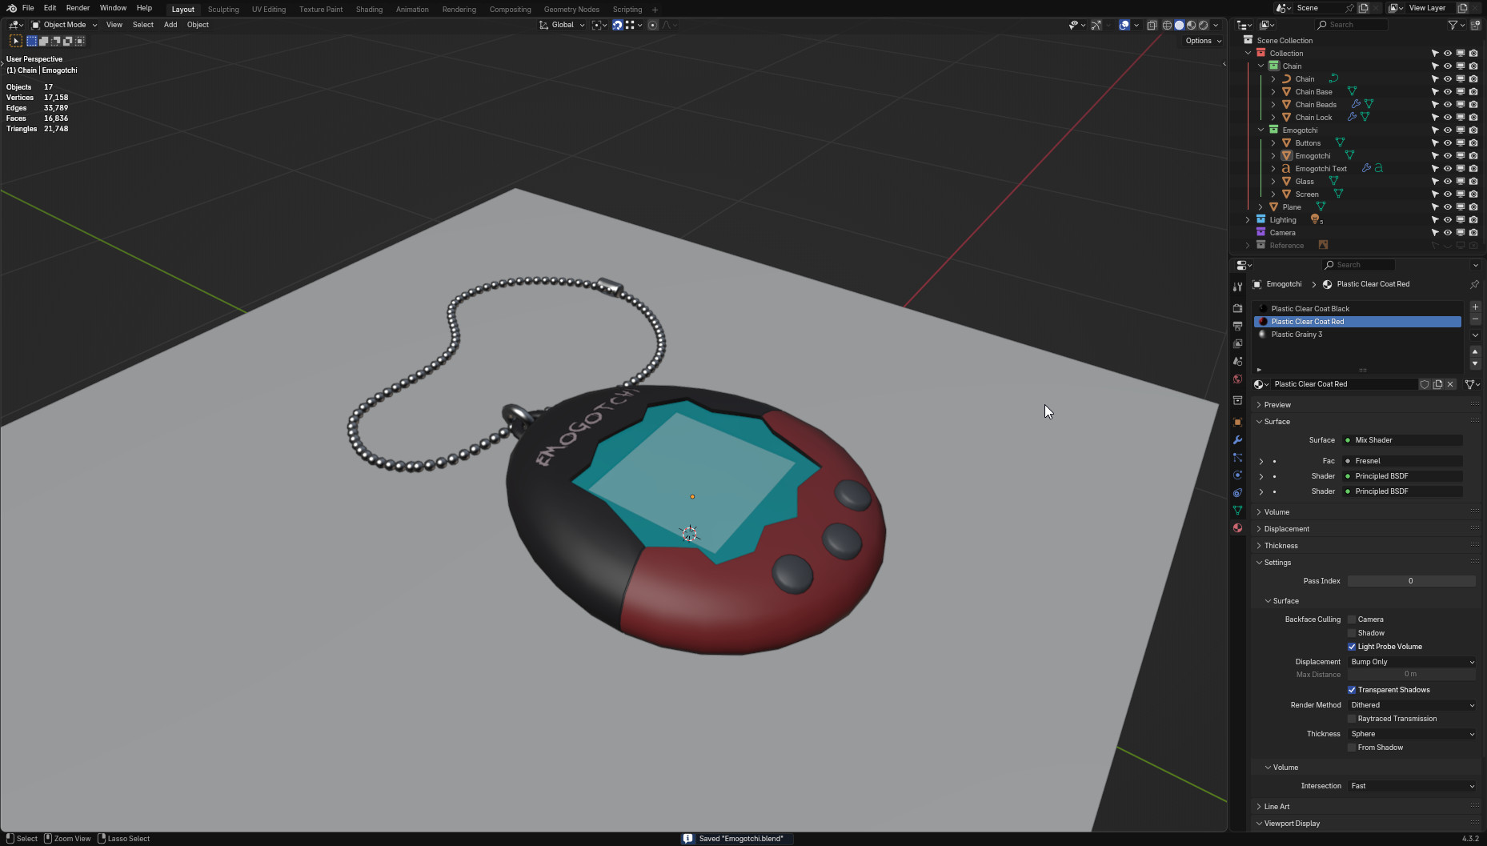
Task: Open the Output properties tab
Action: click(1237, 326)
